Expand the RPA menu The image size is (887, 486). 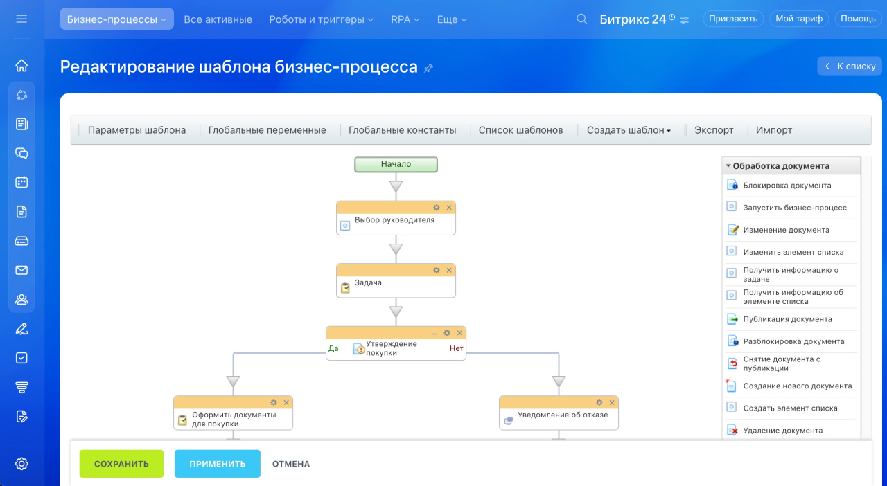pos(405,19)
